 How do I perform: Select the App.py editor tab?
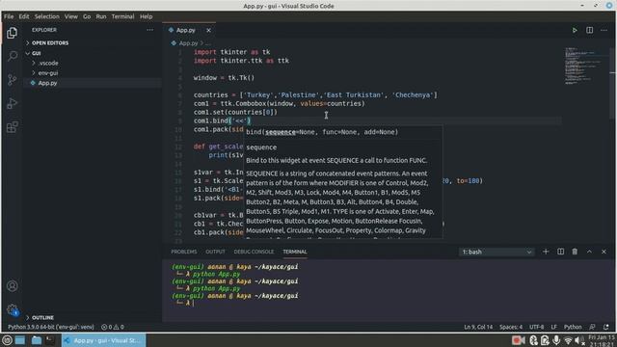tap(186, 30)
